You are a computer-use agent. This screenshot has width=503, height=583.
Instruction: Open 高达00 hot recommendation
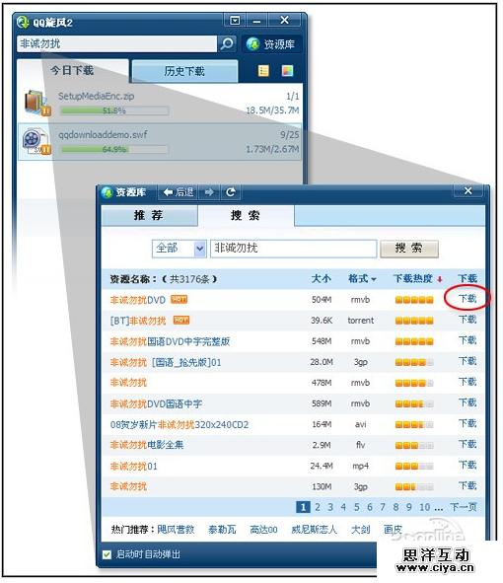(263, 530)
